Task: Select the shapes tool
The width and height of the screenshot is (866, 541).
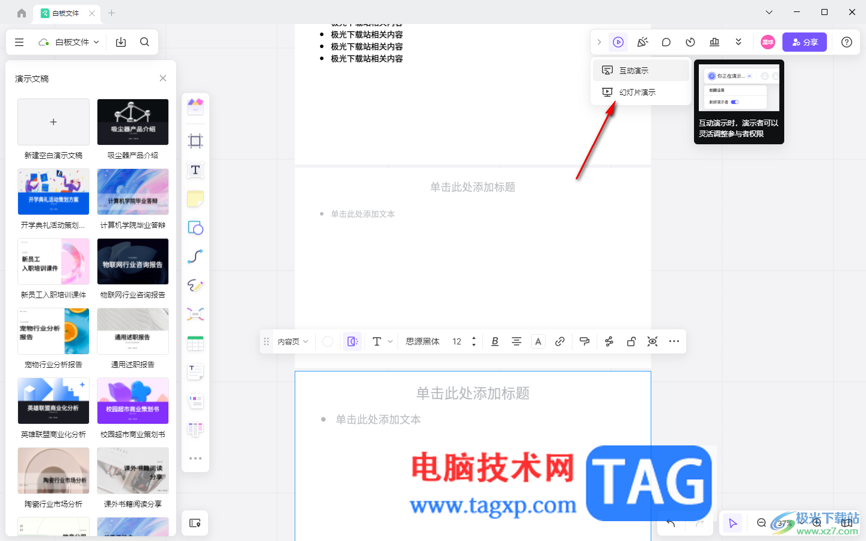Action: tap(195, 228)
